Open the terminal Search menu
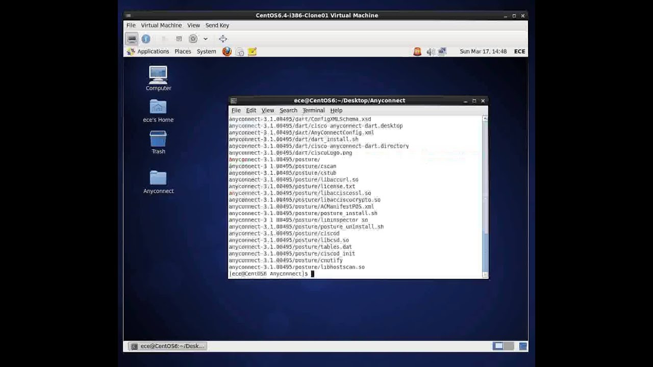653x367 pixels. (x=288, y=111)
